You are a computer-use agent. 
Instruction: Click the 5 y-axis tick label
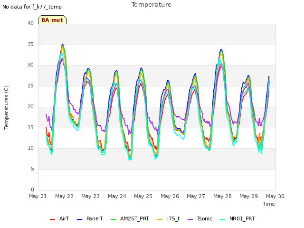point(32,169)
